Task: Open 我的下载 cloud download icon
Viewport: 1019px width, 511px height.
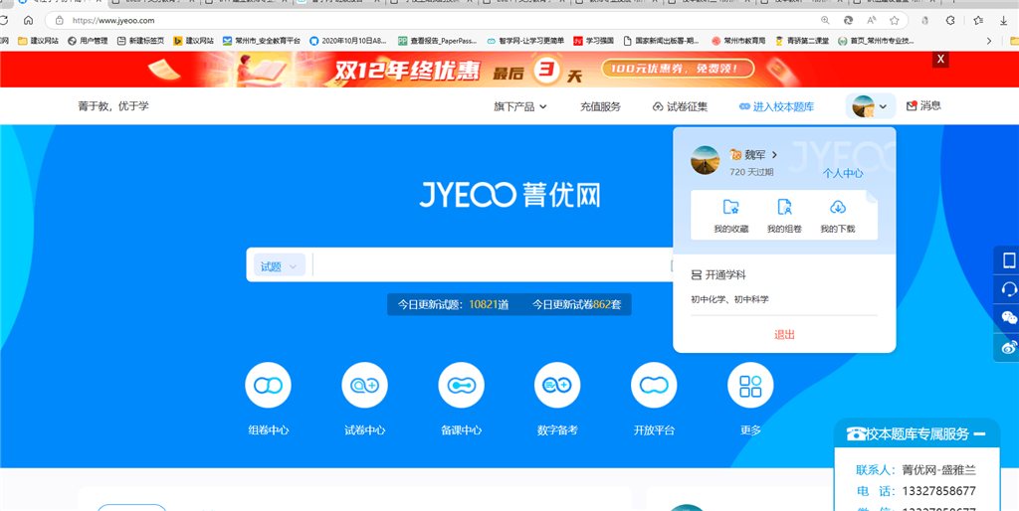Action: (x=838, y=207)
